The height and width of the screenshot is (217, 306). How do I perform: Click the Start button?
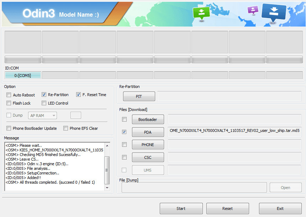click(181, 208)
